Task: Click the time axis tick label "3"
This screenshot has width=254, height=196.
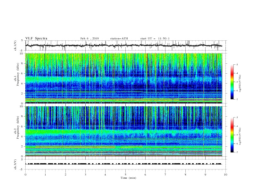Action: (x=85, y=175)
